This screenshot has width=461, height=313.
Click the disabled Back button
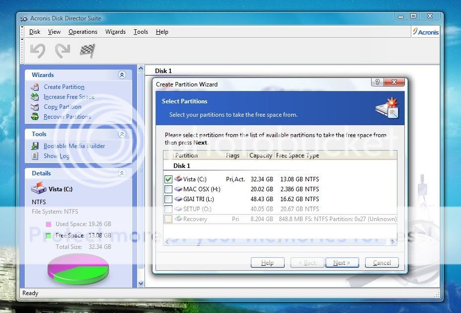[307, 263]
